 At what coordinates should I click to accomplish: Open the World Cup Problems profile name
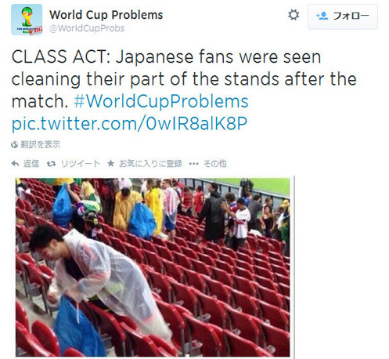click(x=106, y=15)
